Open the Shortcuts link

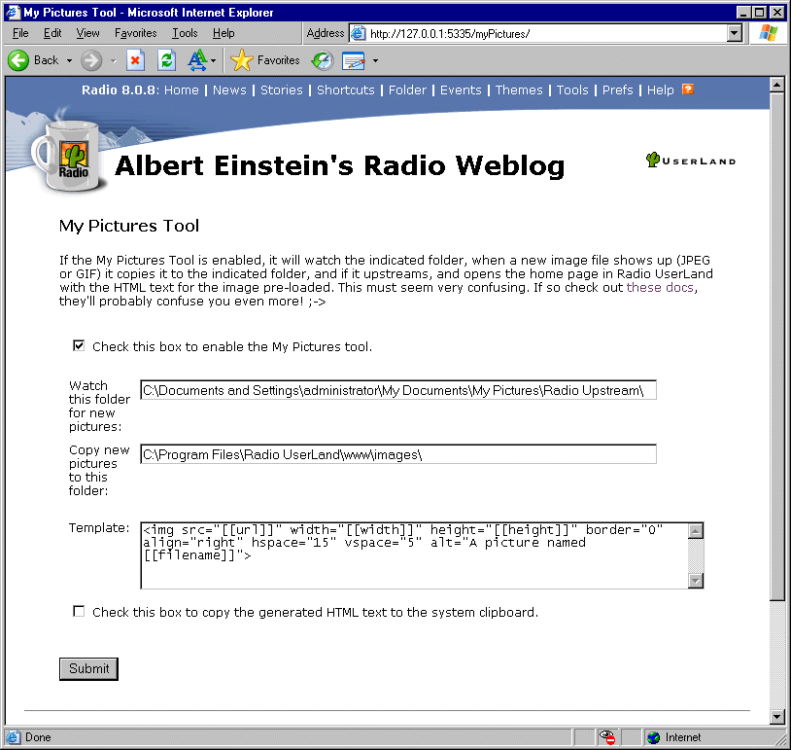coord(346,89)
